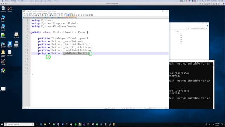Select the active ControlPanel.cs tab
225x127 pixels.
click(71, 18)
